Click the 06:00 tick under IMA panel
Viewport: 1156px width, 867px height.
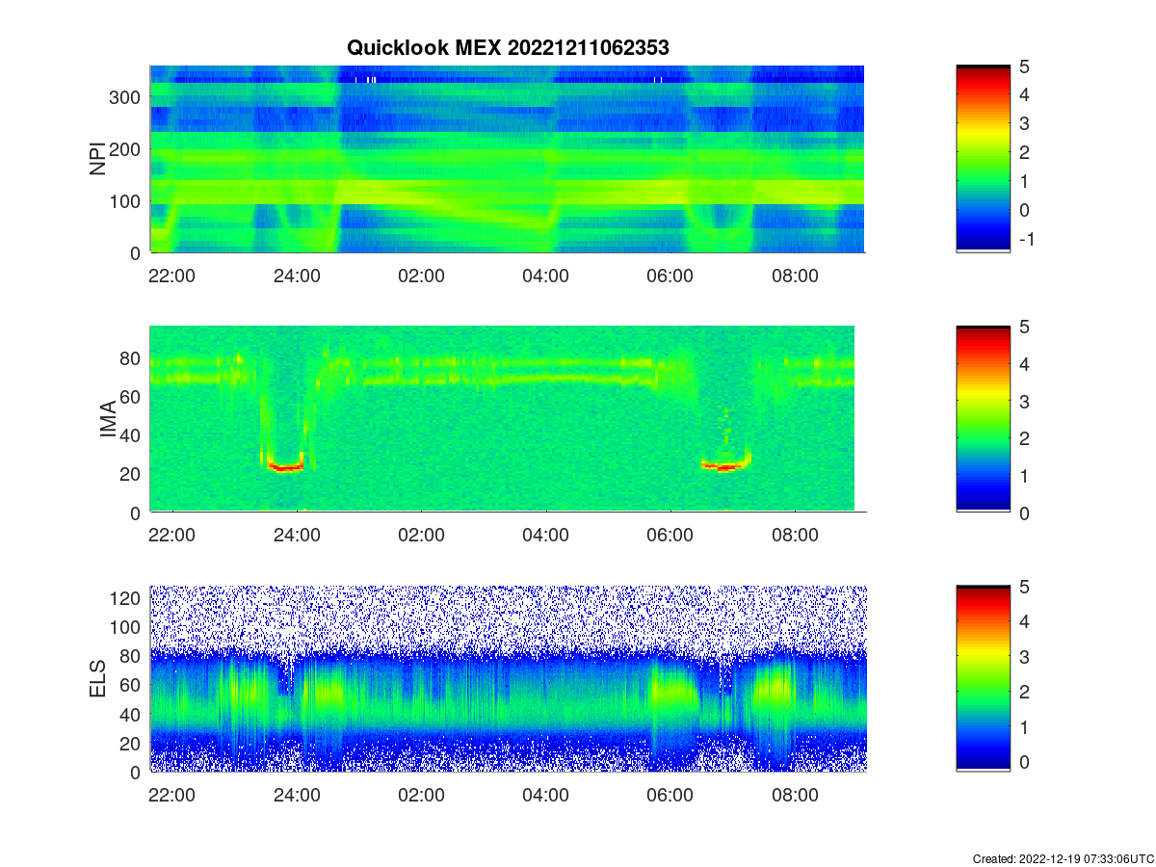pyautogui.click(x=670, y=536)
